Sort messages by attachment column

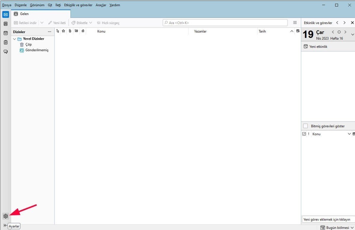point(70,31)
